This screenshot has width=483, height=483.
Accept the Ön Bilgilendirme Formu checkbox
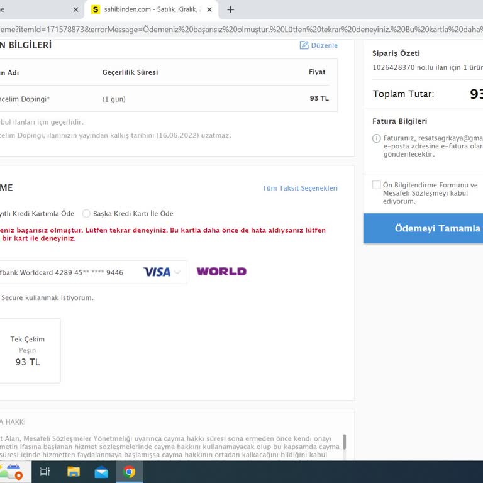(377, 185)
